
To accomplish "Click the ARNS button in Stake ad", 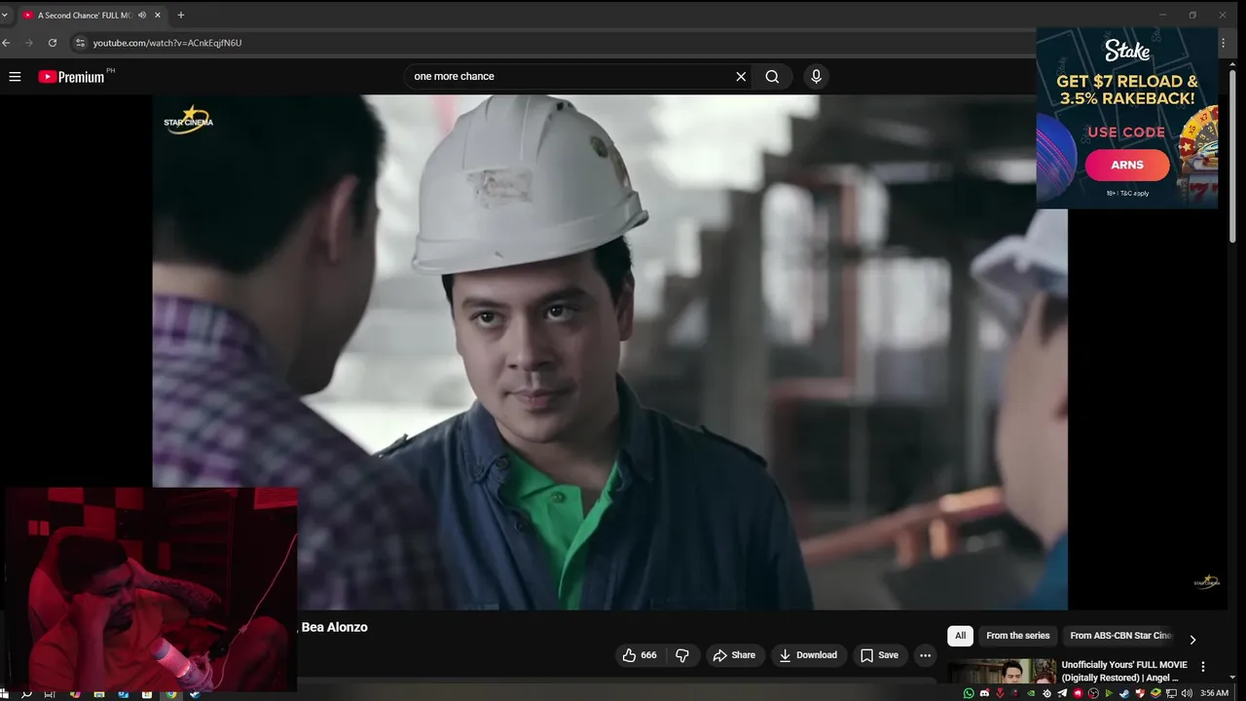I will (1127, 165).
